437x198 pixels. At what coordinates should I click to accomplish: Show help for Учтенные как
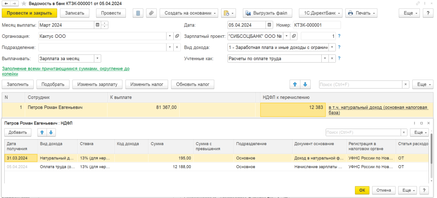click(339, 58)
